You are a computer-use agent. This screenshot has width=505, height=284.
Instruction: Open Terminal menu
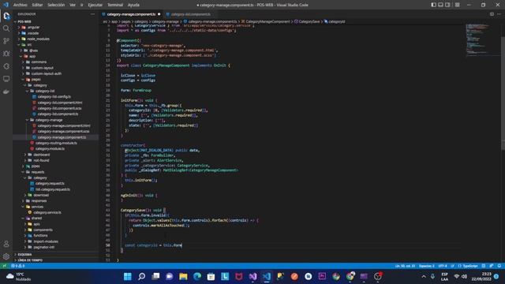pos(115,5)
